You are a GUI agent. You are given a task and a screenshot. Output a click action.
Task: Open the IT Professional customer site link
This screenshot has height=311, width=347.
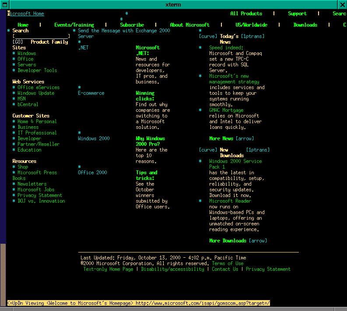[x=37, y=133]
